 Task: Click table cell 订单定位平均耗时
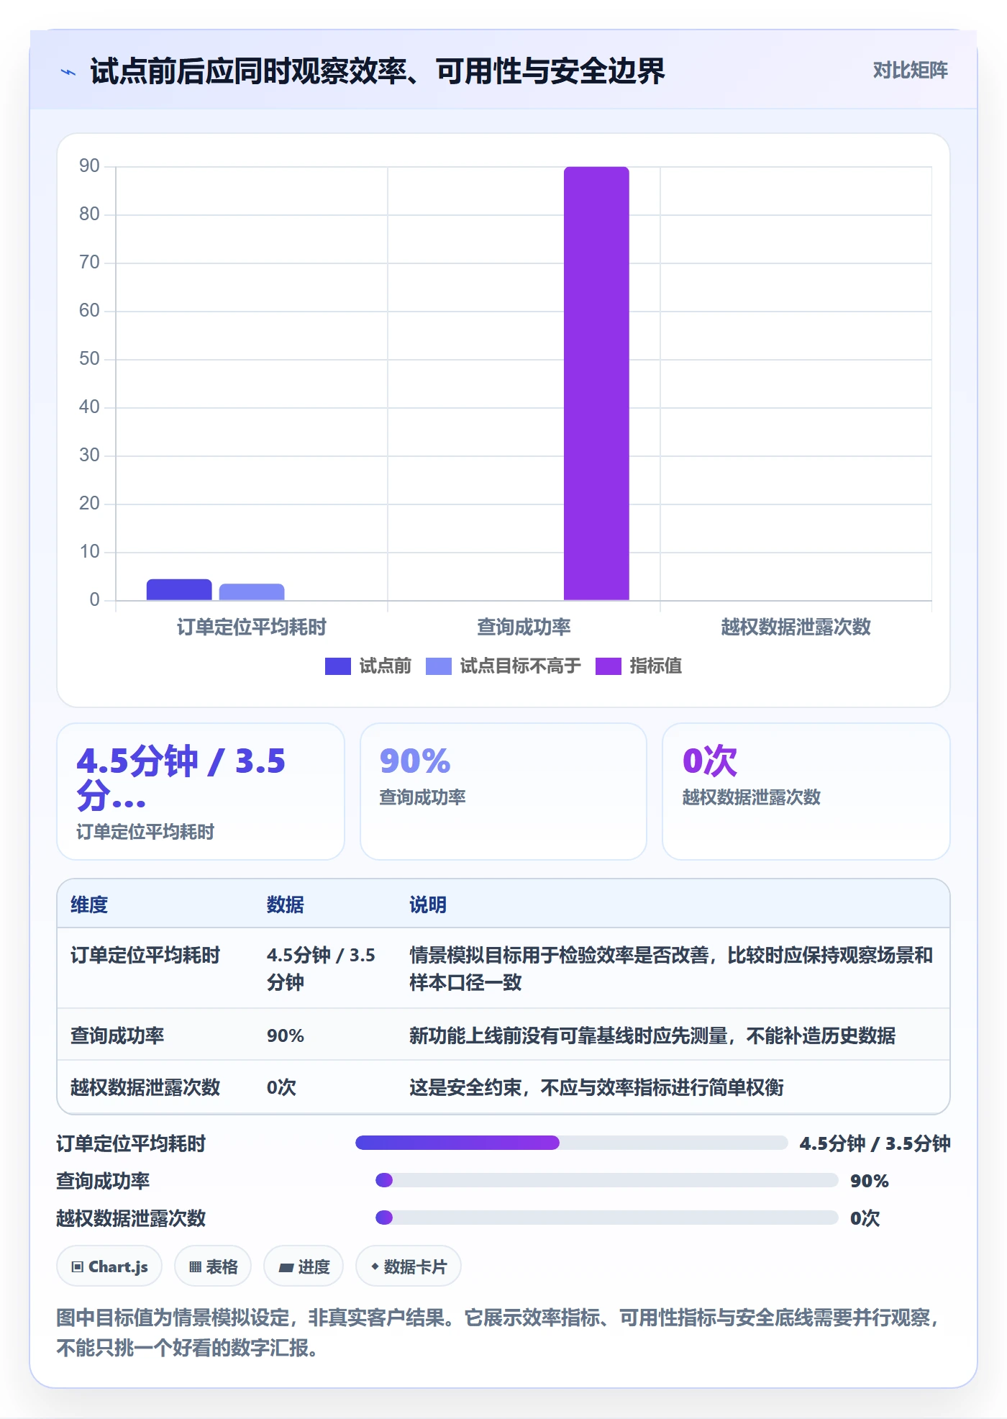(145, 955)
